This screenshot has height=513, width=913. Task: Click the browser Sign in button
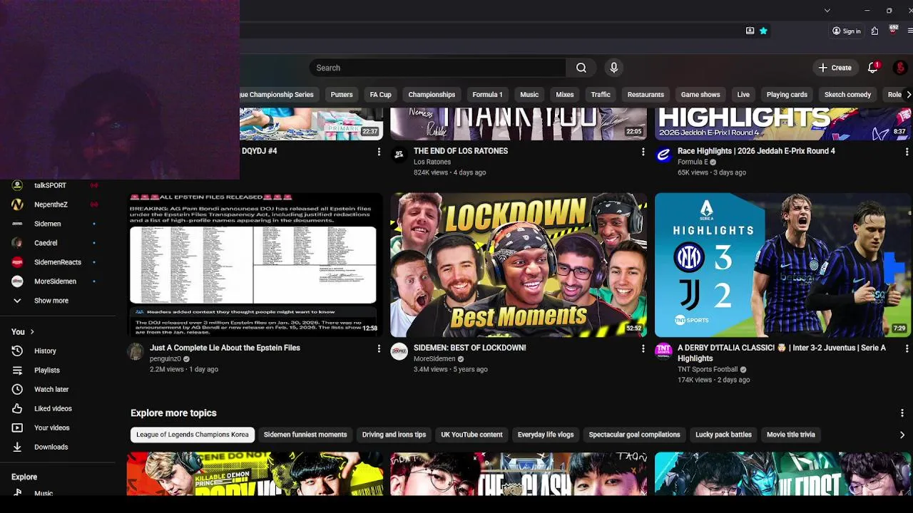(x=846, y=31)
